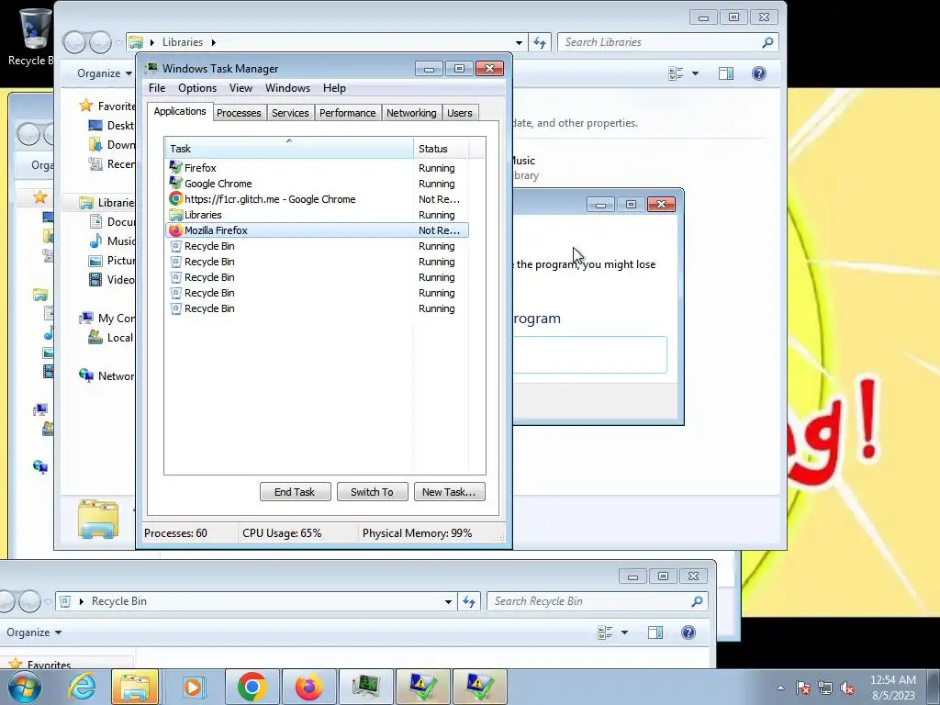Open the view options dropdown arrow in the Recycle Bin window
Image resolution: width=940 pixels, height=705 pixels.
624,632
